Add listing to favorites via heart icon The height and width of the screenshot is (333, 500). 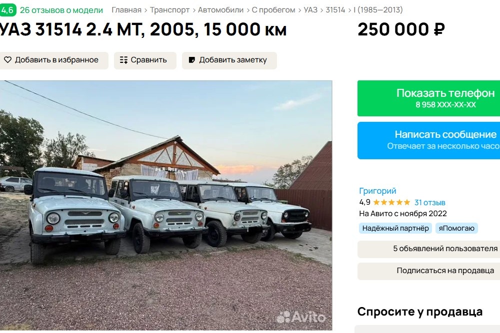coord(7,60)
